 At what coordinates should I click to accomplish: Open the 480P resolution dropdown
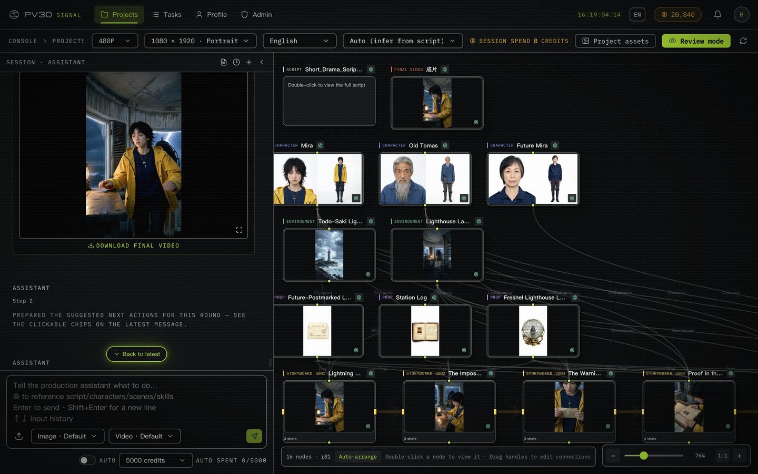115,41
